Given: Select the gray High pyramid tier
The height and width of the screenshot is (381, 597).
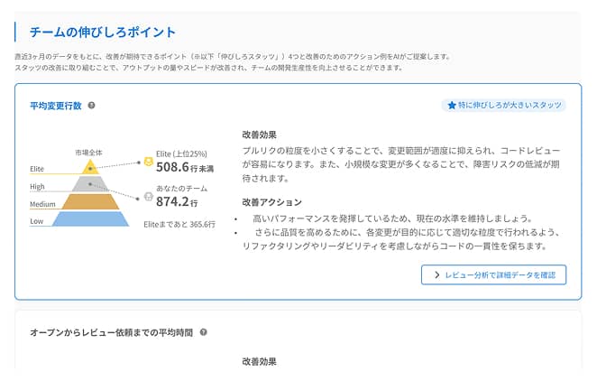Looking at the screenshot, I should (x=90, y=184).
